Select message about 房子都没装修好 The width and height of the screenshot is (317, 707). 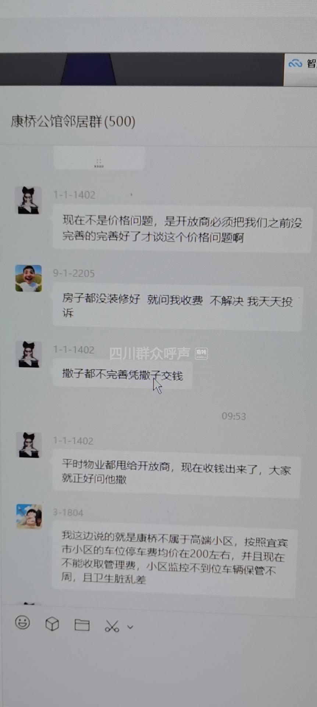click(178, 306)
